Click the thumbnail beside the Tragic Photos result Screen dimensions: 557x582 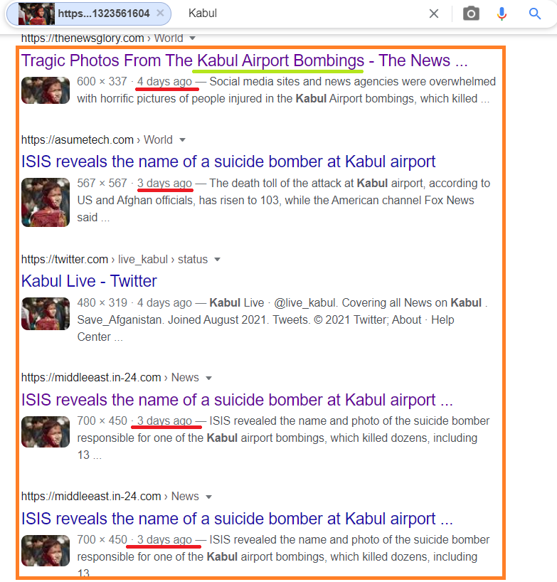(x=46, y=90)
